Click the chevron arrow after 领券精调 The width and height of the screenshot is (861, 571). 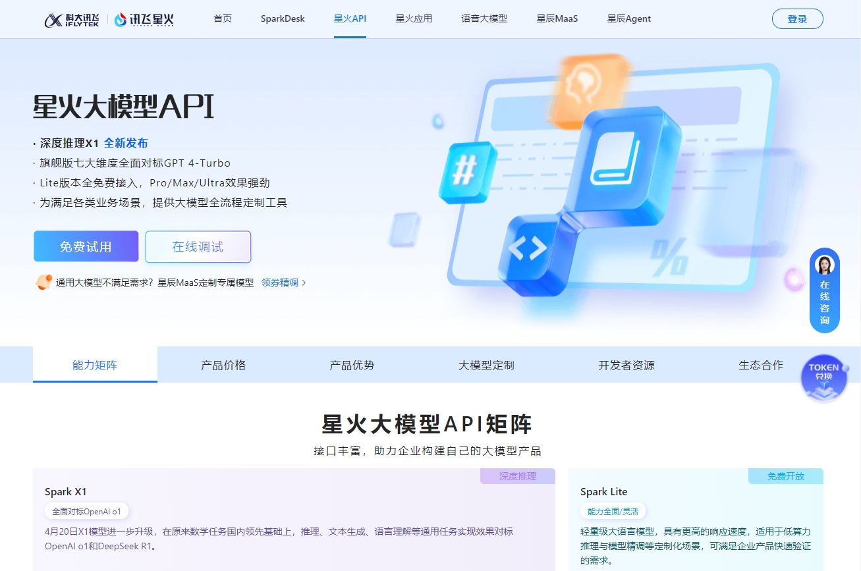point(304,283)
